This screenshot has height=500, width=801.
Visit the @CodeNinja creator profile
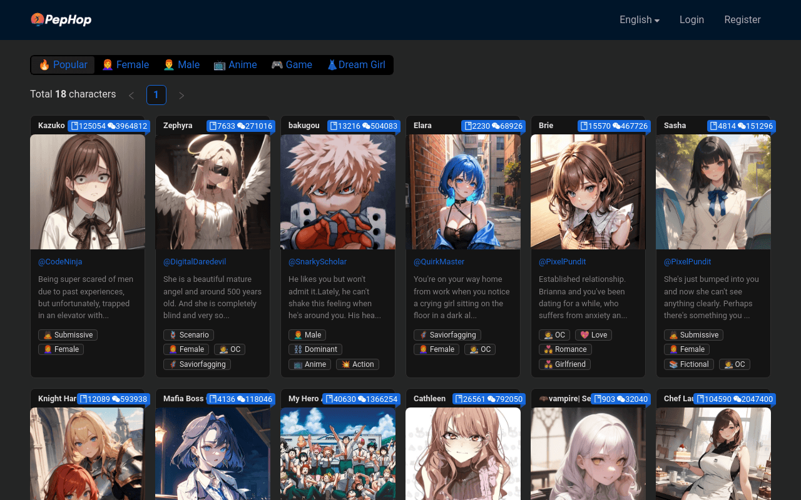(60, 262)
